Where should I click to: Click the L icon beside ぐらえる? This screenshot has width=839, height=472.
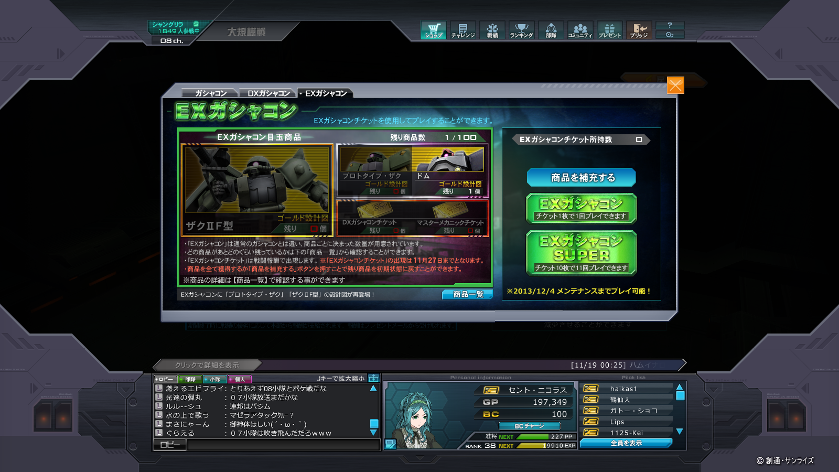point(159,433)
